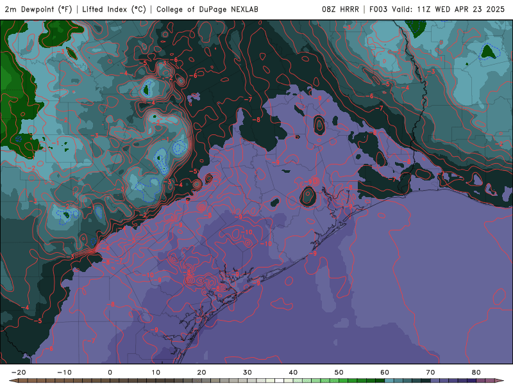Click the 80 label on the color scale
This screenshot has height=384, width=513.
[476, 372]
